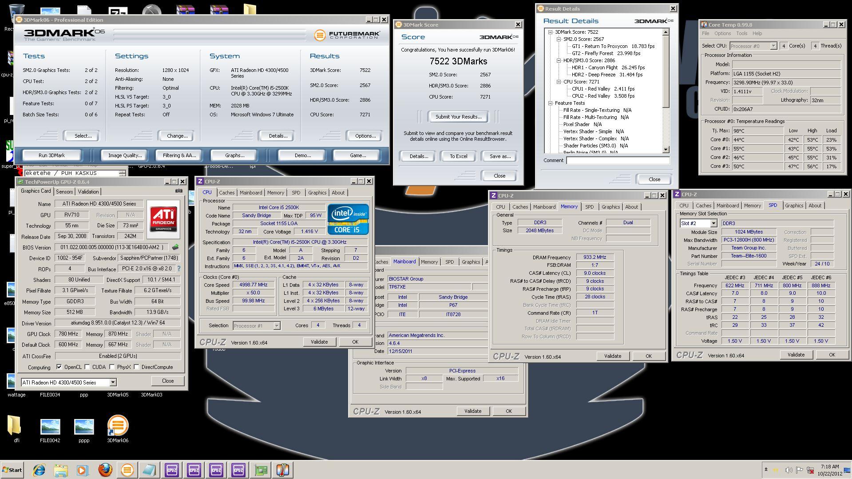The image size is (852, 479).
Task: Click Submit Your Results button
Action: [x=458, y=117]
